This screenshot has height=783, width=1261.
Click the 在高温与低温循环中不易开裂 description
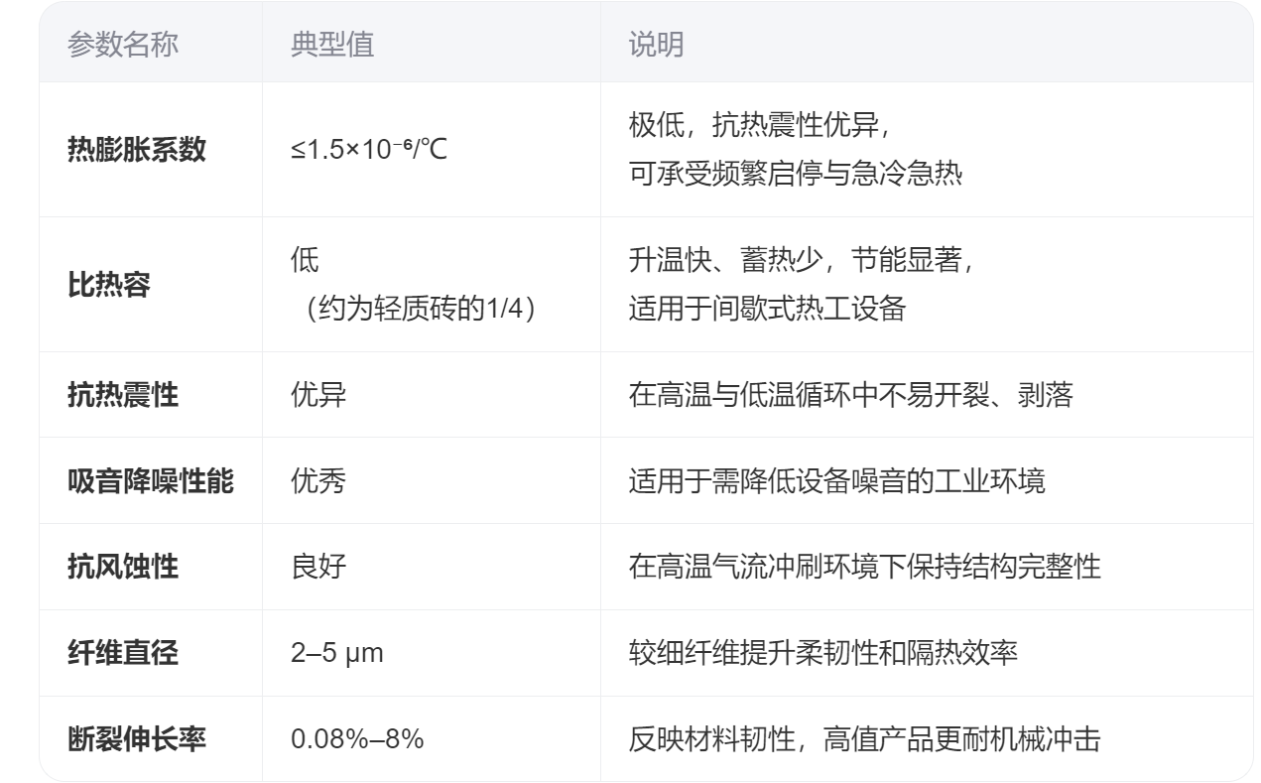(850, 395)
